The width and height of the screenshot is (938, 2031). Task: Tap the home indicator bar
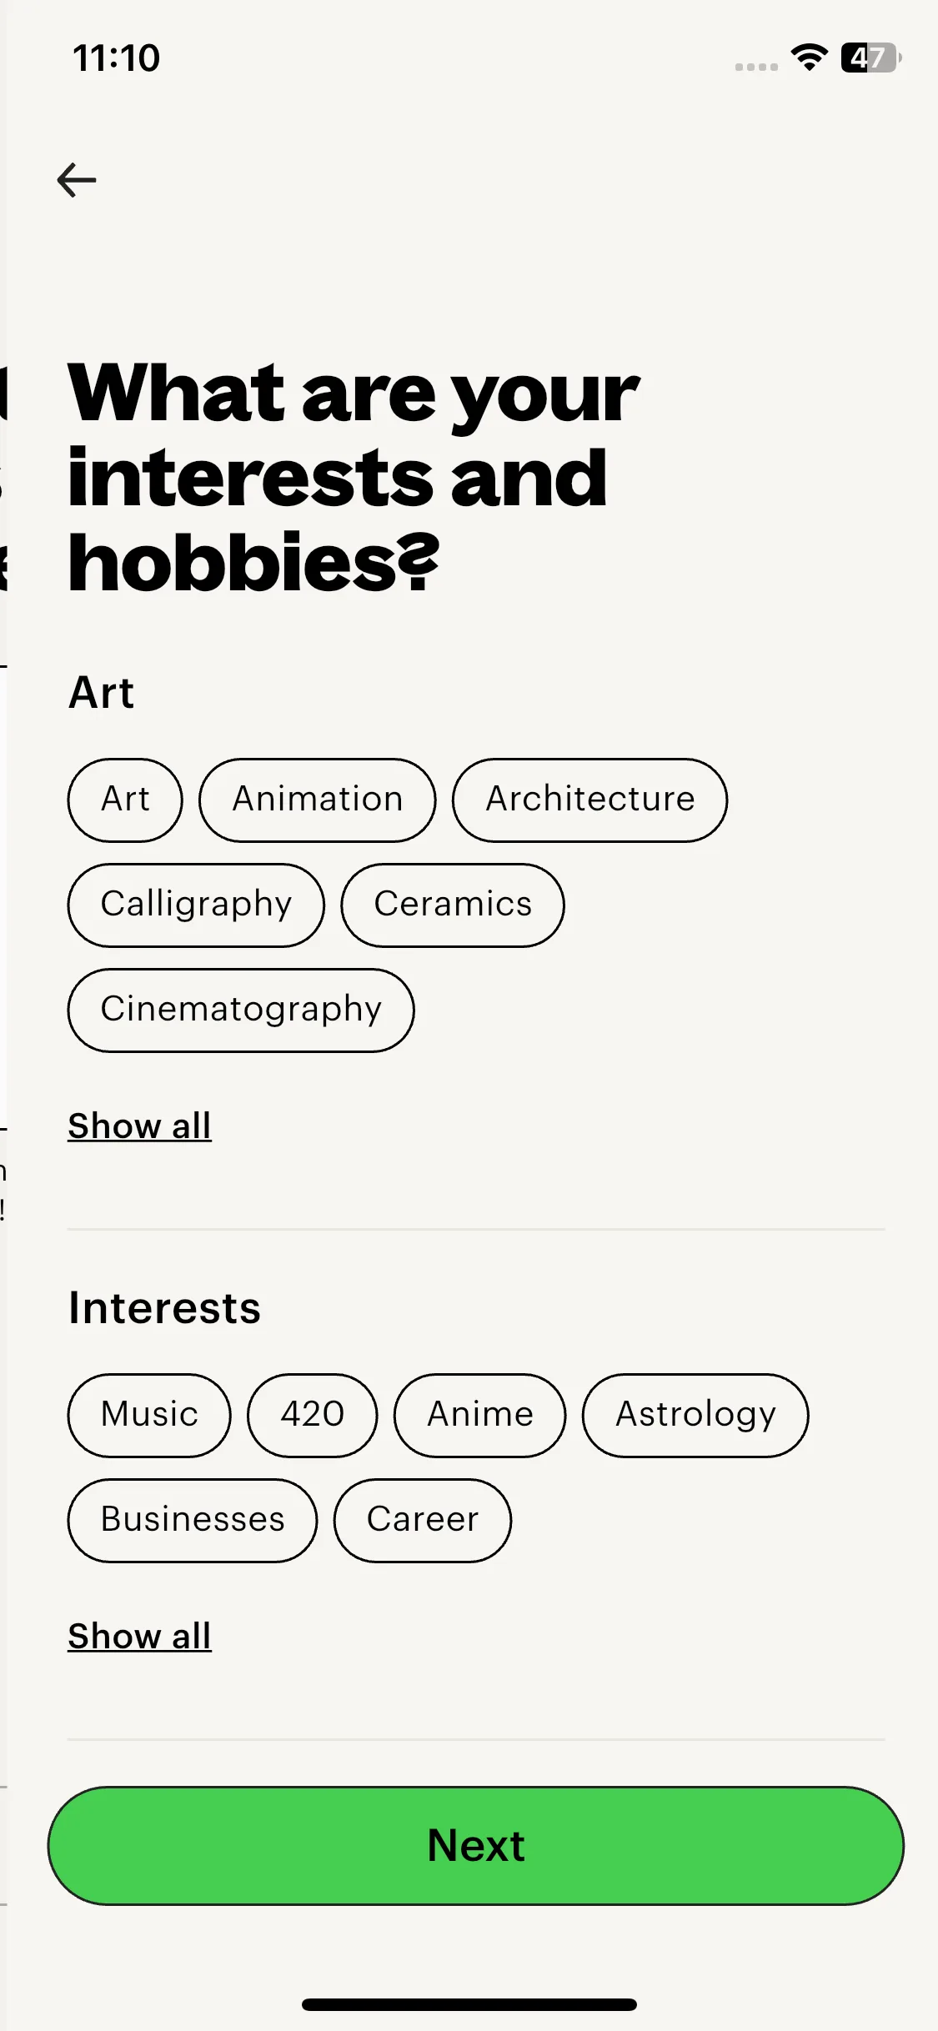pyautogui.click(x=469, y=2004)
